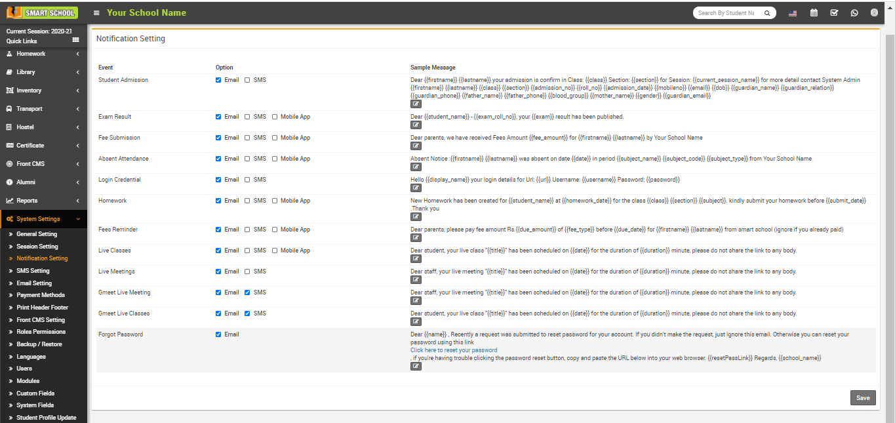Open the WhatsApp chat icon
The width and height of the screenshot is (895, 423).
click(x=854, y=12)
